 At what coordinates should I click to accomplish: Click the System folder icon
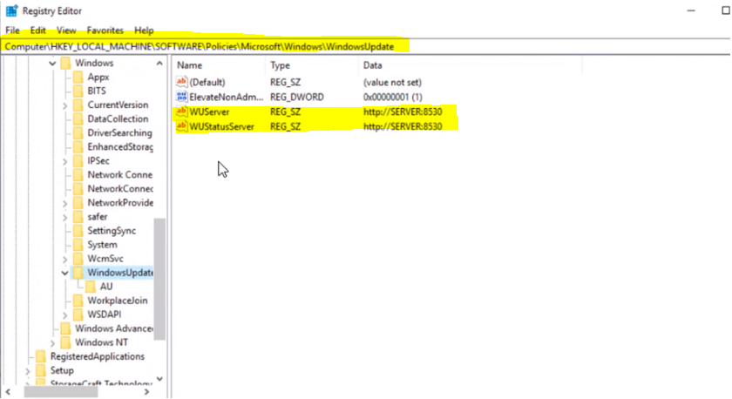click(78, 245)
